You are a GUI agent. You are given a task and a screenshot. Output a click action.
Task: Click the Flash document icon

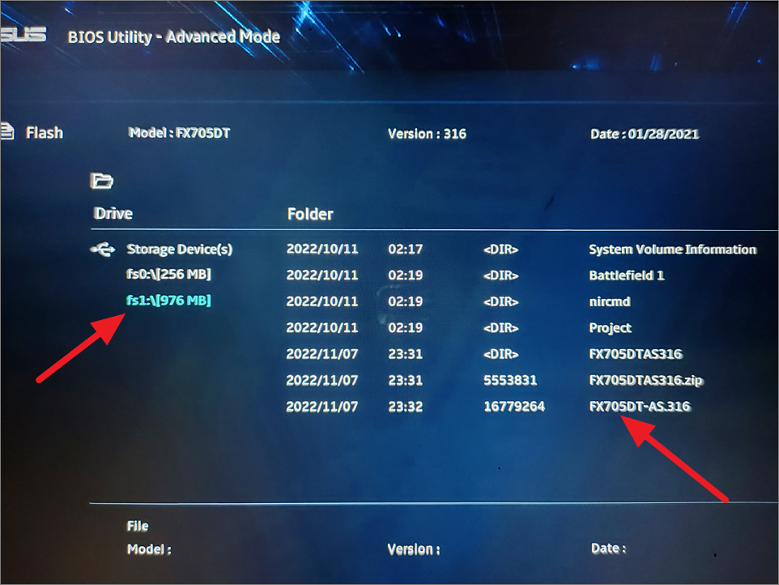[x=7, y=132]
